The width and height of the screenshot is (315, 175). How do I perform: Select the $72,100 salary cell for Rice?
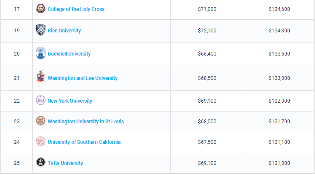click(207, 31)
